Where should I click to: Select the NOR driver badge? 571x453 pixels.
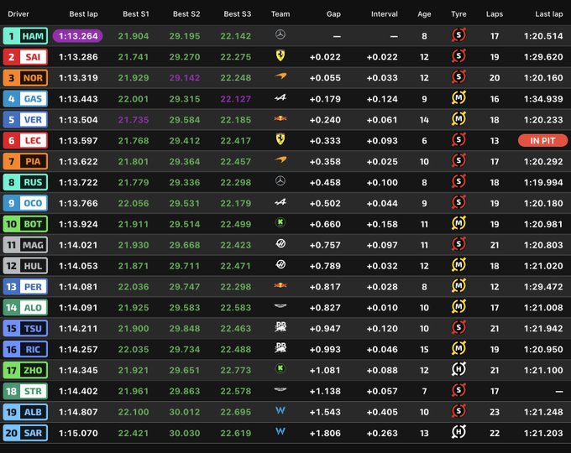point(25,78)
